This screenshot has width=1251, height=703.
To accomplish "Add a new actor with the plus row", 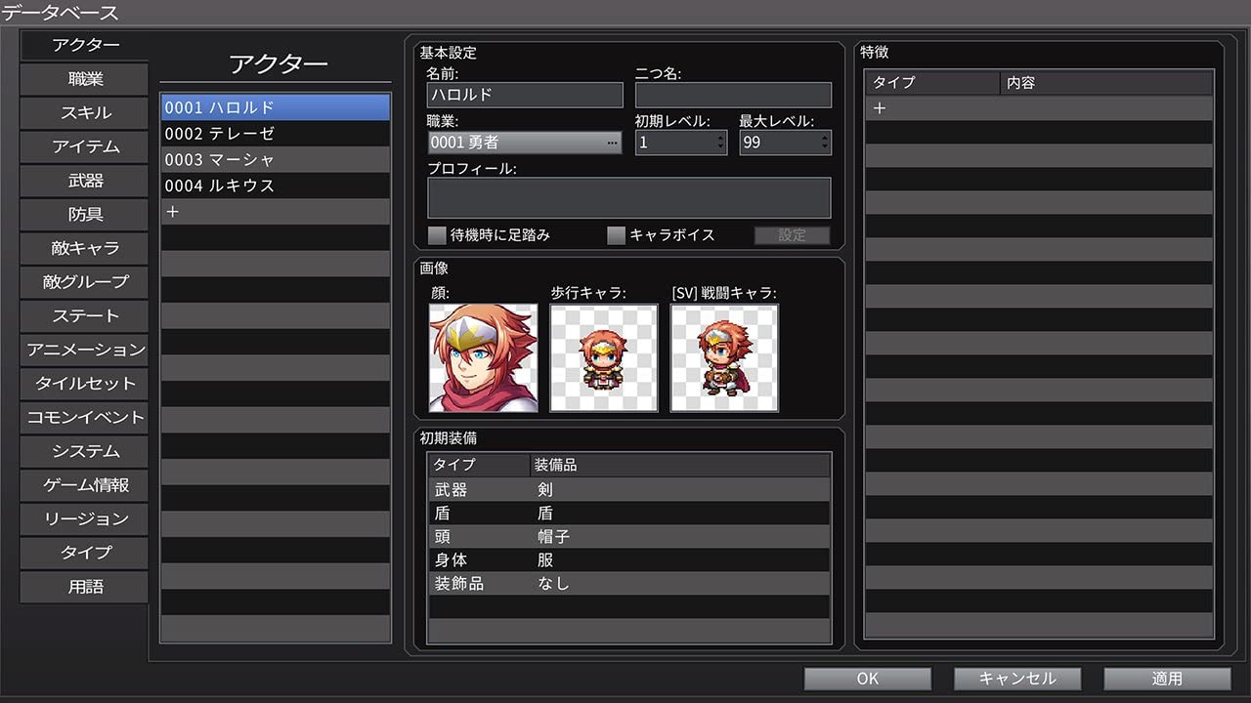I will coord(276,211).
